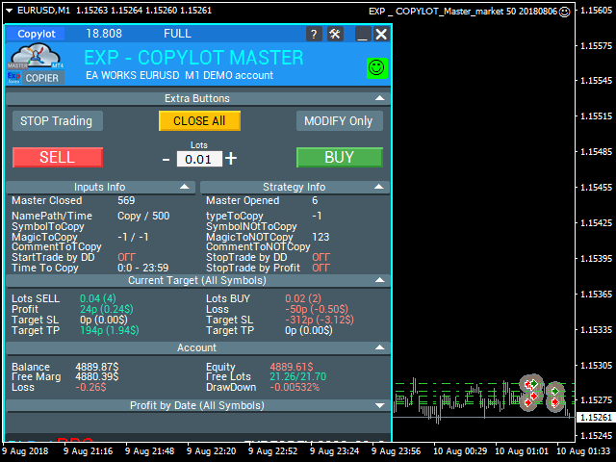The image size is (616, 462).
Task: Minimize the Copylot panel with underscore icon
Action: (x=362, y=34)
